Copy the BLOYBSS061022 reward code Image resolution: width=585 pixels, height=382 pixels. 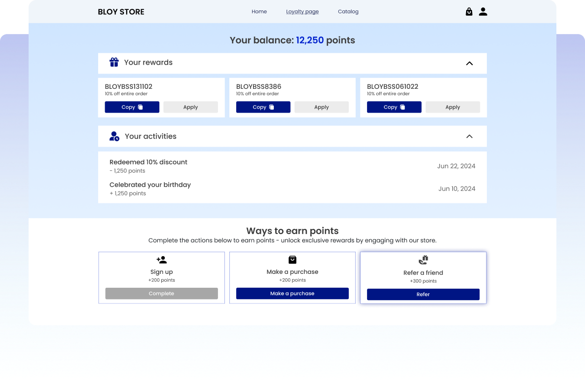click(x=394, y=107)
